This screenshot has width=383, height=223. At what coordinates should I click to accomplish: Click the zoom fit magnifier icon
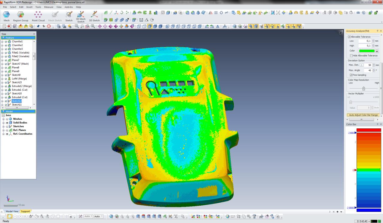point(77,26)
